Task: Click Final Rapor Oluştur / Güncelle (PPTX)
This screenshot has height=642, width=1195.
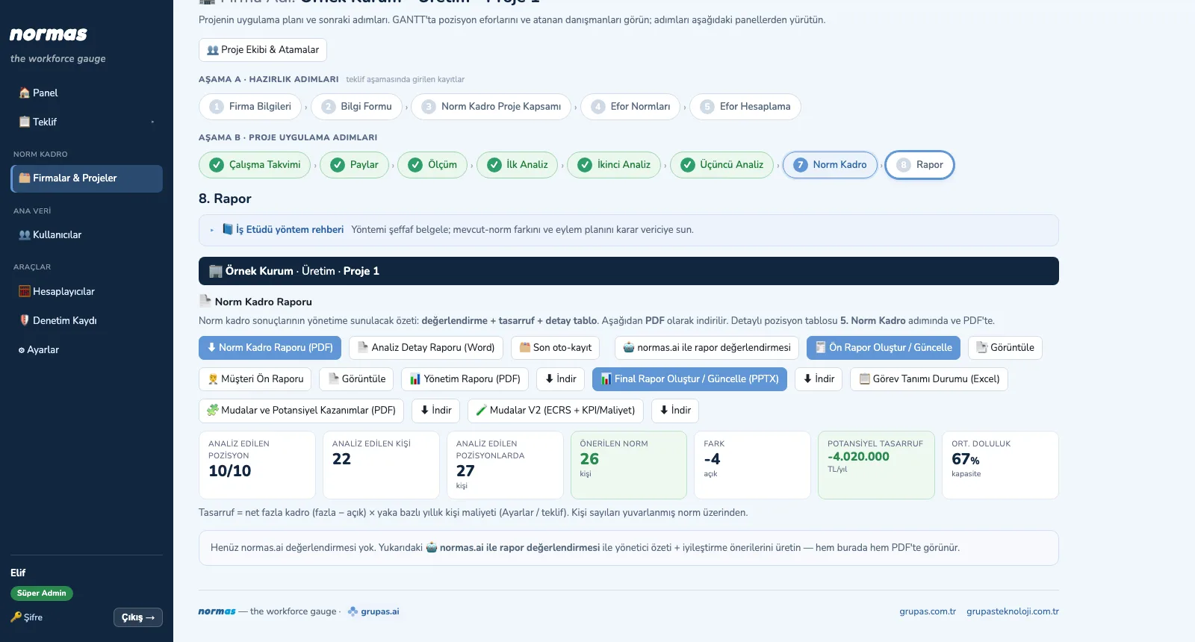Action: coord(689,379)
